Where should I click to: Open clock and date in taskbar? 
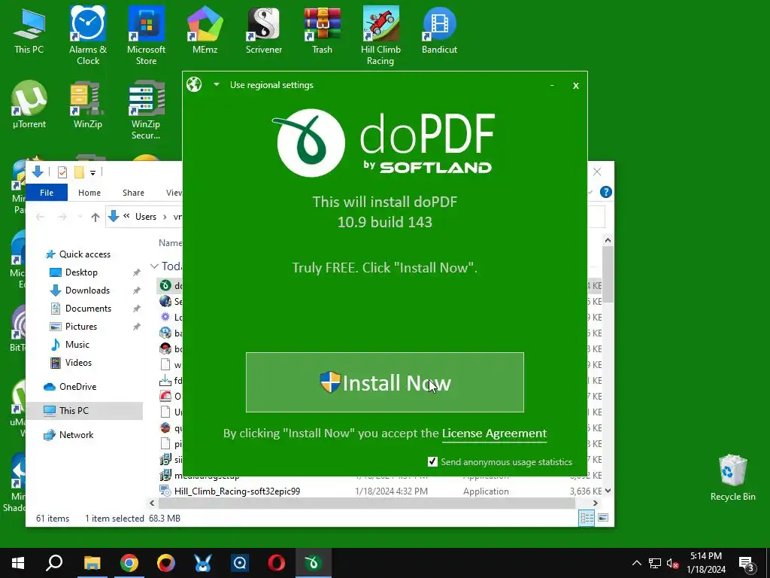pyautogui.click(x=706, y=563)
